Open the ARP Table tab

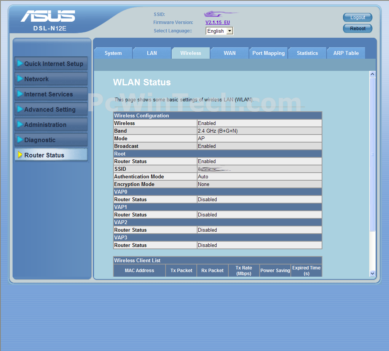tap(346, 53)
